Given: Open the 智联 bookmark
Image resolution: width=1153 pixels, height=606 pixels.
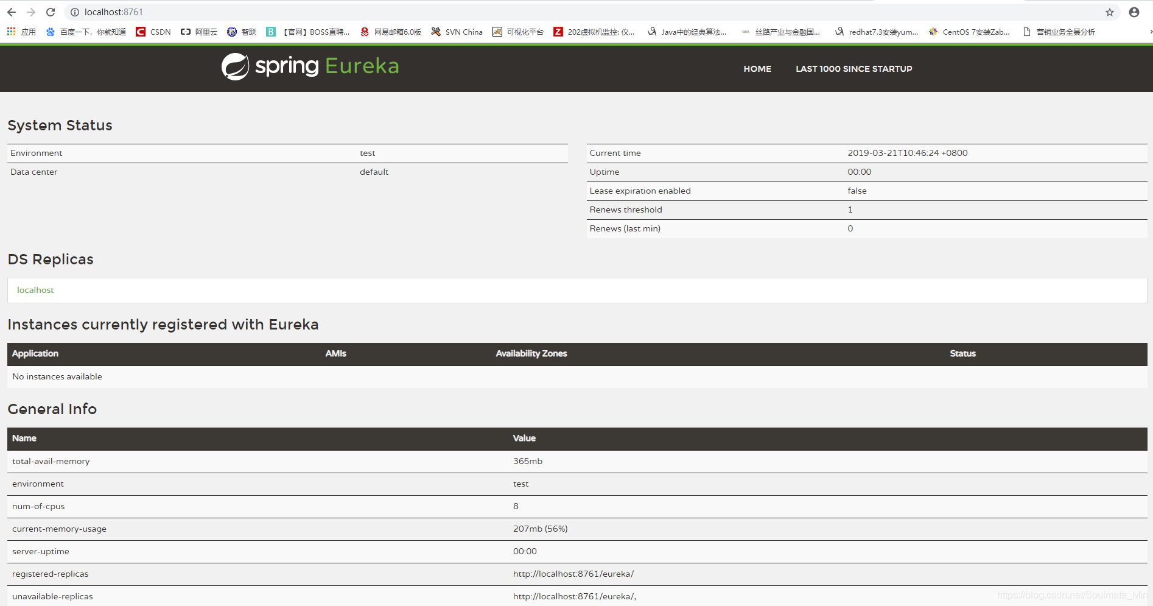Looking at the screenshot, I should (242, 32).
